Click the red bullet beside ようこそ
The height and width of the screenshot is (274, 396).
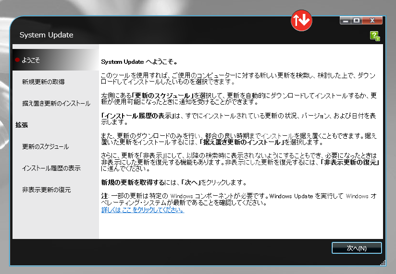coord(17,60)
